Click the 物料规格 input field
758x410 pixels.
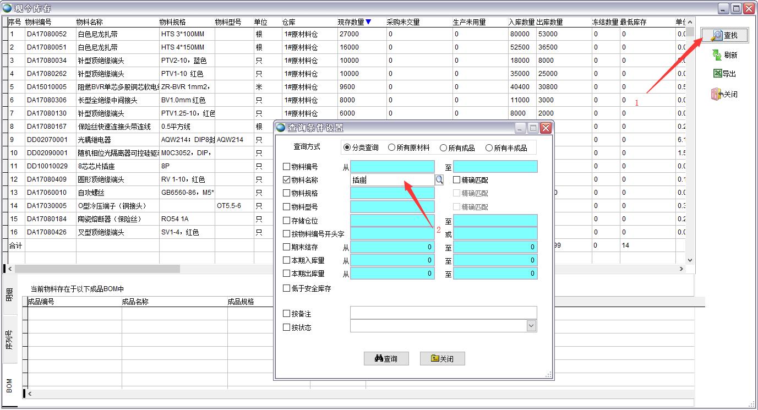(392, 193)
